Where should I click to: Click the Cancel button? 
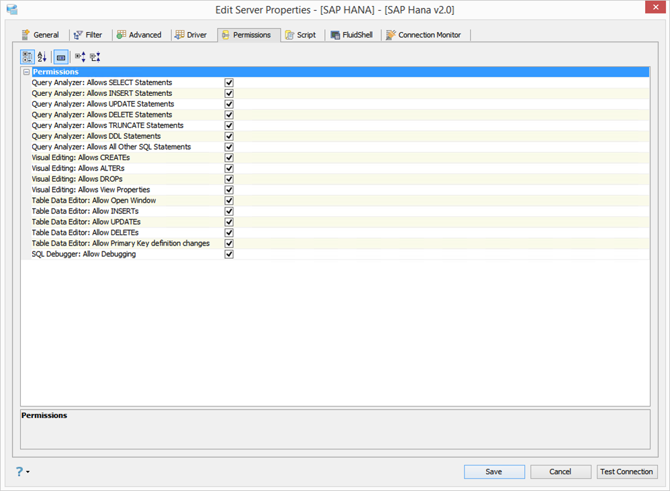point(561,472)
